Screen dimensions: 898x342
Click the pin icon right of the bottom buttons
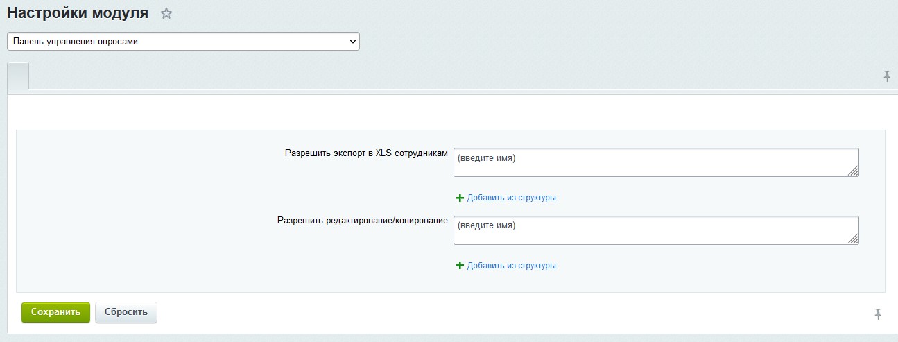pos(878,314)
